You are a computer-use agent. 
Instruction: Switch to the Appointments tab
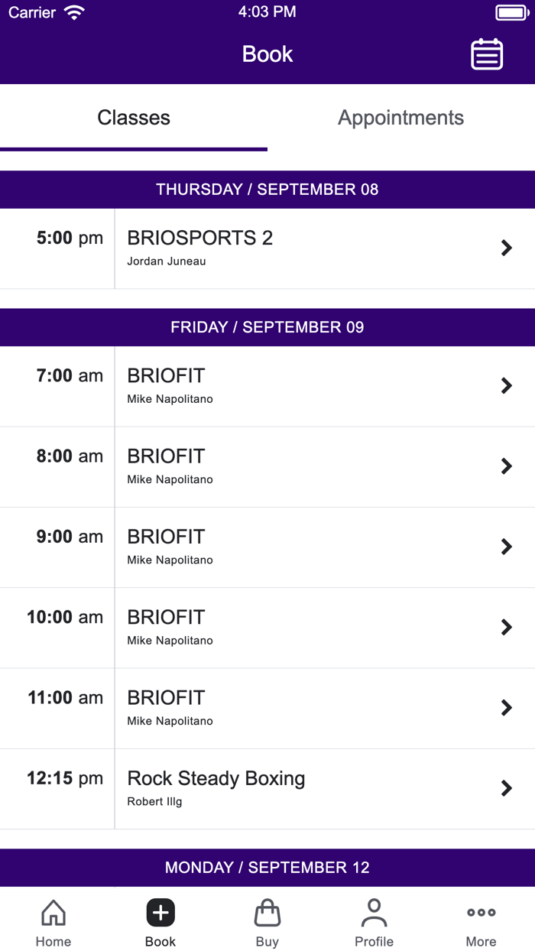[x=400, y=117]
